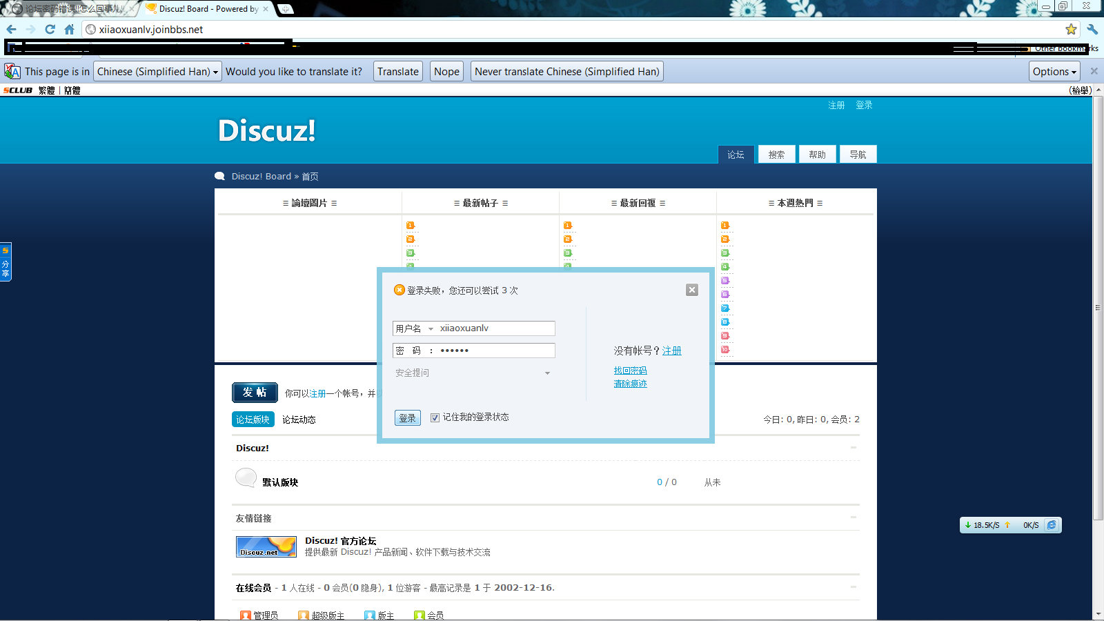Image resolution: width=1104 pixels, height=621 pixels.
Task: Open the Discuz.net logo thumbnail link
Action: pos(266,546)
